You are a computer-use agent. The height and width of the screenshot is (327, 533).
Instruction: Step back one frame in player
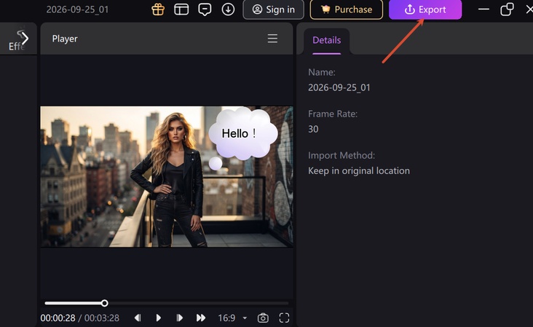[x=138, y=318]
